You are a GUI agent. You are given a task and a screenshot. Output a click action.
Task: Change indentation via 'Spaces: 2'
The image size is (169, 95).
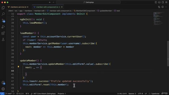132,94
